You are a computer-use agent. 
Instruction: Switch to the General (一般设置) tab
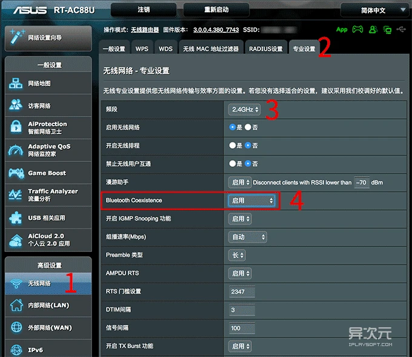(115, 48)
